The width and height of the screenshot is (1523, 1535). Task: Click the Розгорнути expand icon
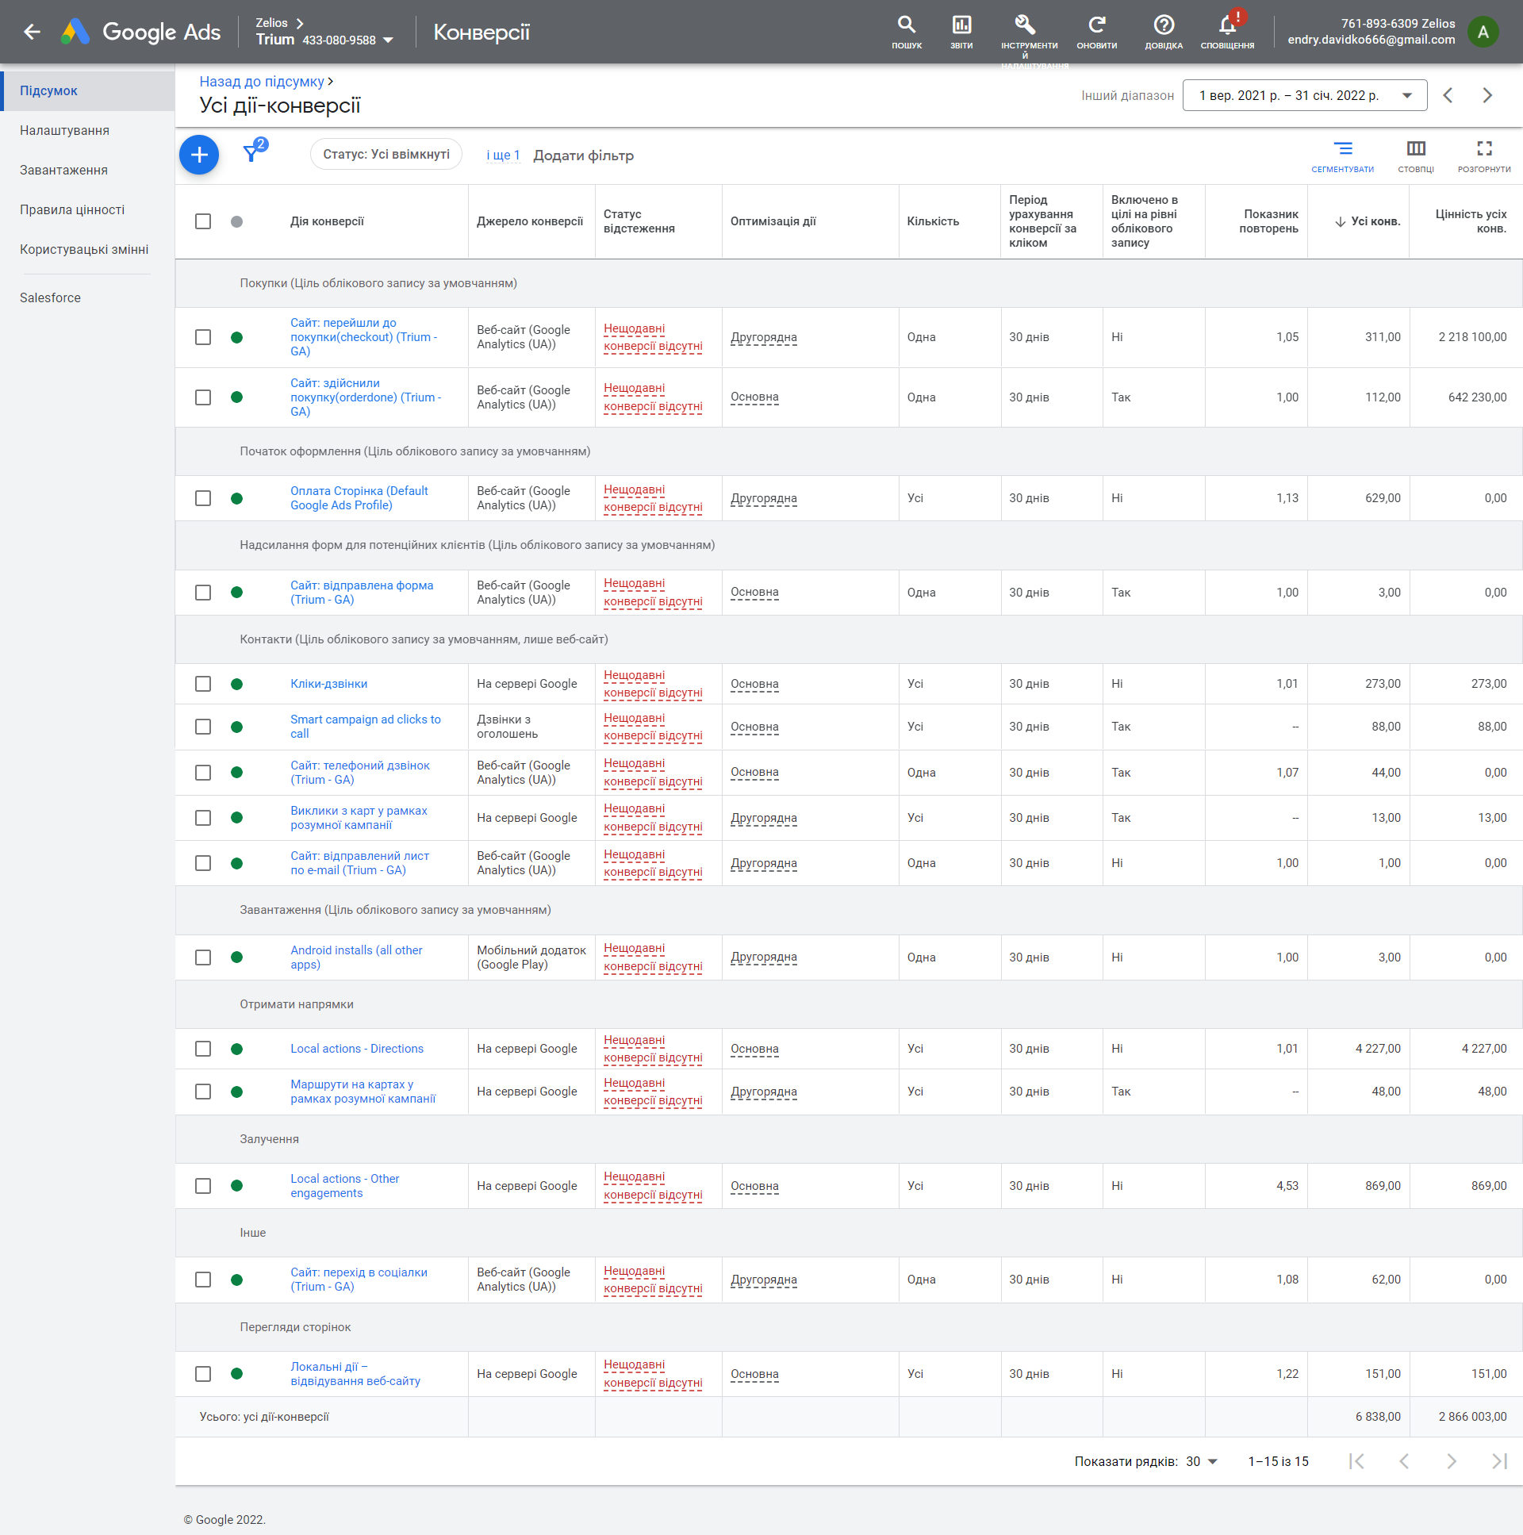tap(1484, 155)
